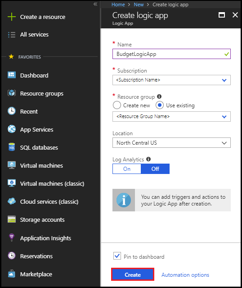This screenshot has width=242, height=288.
Task: Click the Name field containing BudgetLogicApp
Action: point(171,54)
